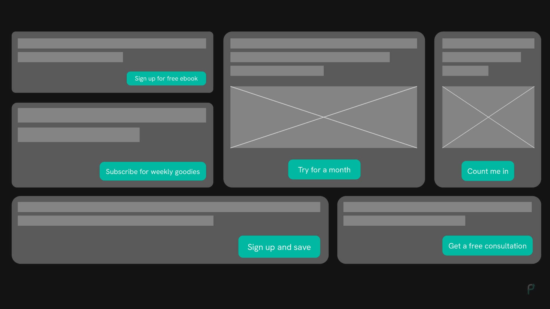Click the 'Subscribe for weekly goodies' button
Screen dimensions: 550x309
[x=153, y=171]
